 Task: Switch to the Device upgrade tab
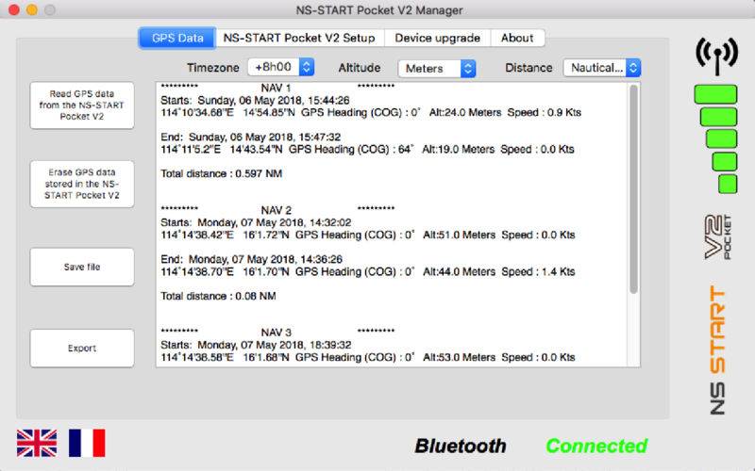[x=437, y=38]
